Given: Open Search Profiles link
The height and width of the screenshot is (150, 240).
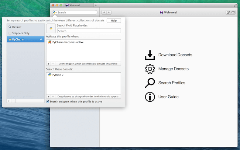Looking at the screenshot, I should point(172,83).
